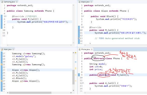Image resolution: width=147 pixels, height=95 pixels.
Task: Switch to the Phone.java tab
Action: (85, 49)
